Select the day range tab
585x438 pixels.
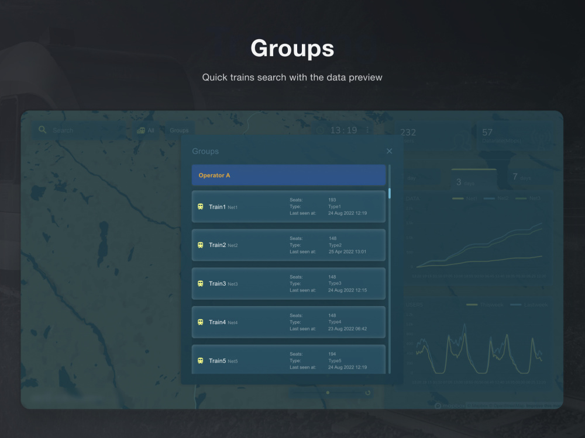422,178
